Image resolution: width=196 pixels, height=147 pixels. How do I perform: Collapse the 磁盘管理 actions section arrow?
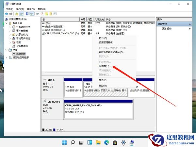coord(190,24)
